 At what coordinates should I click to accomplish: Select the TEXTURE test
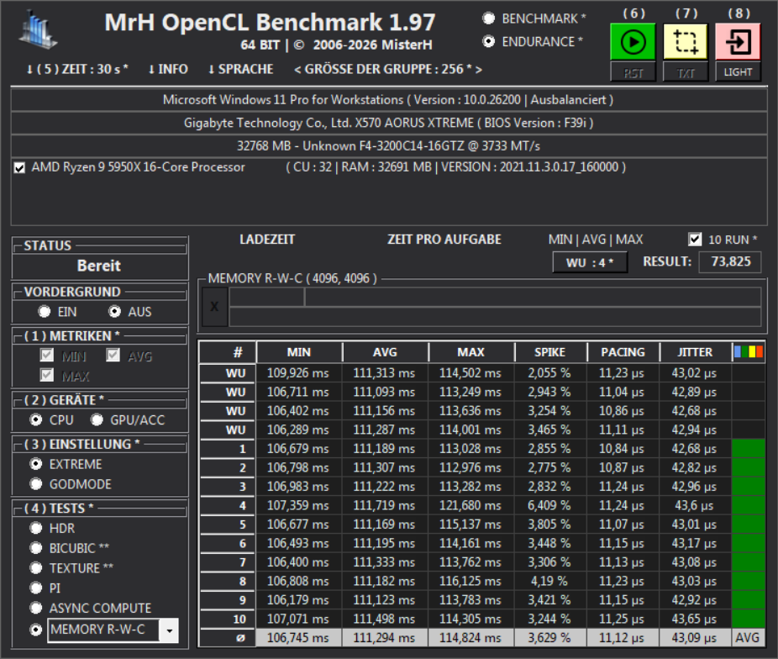pos(36,567)
